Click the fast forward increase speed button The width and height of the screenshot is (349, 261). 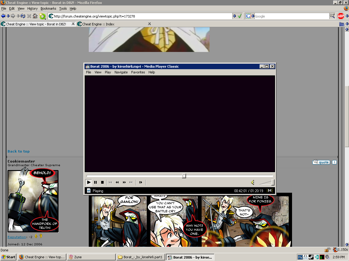pos(124,182)
